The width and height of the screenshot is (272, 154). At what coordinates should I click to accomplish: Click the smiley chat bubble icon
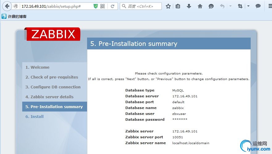coord(211,6)
